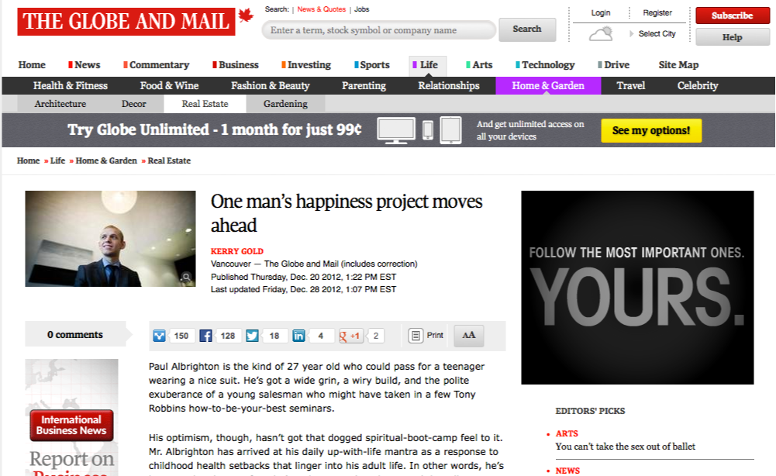Click the See my options! button
Viewport: 776px width, 476px height.
coord(651,130)
